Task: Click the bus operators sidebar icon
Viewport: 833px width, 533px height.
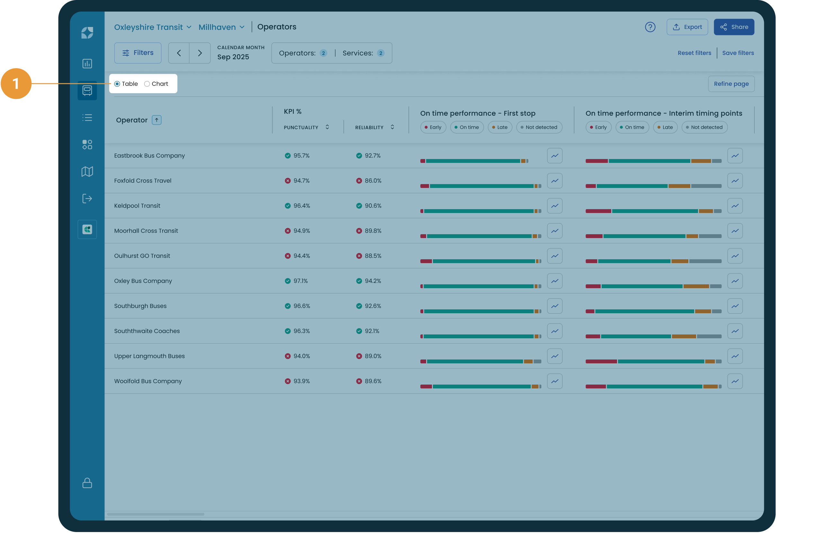Action: [x=87, y=91]
